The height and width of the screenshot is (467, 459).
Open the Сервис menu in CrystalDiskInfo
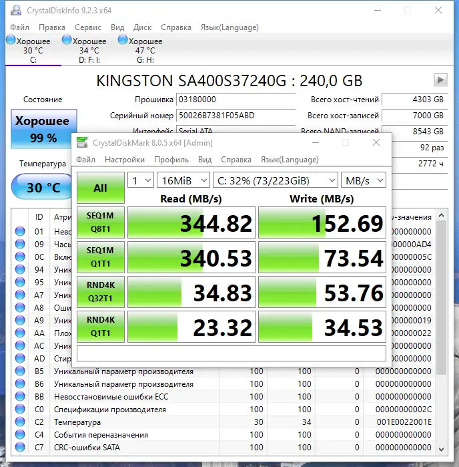tap(88, 27)
